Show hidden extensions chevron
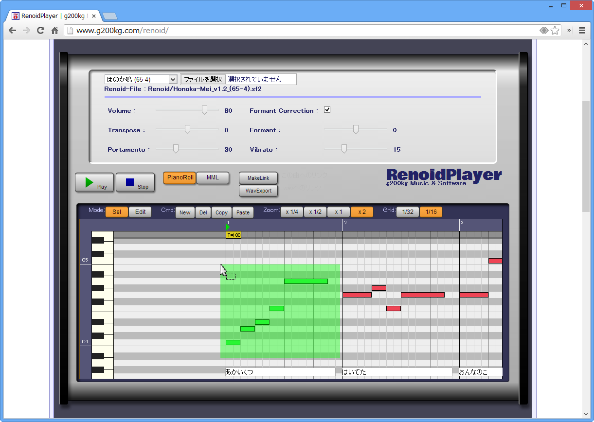Image resolution: width=594 pixels, height=422 pixels. pyautogui.click(x=569, y=30)
